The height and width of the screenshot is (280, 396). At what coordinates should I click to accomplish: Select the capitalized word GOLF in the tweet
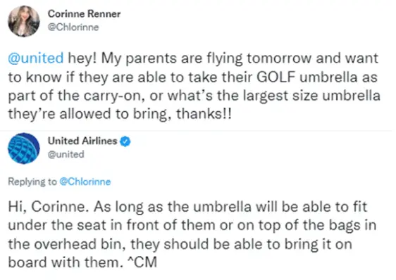(276, 77)
